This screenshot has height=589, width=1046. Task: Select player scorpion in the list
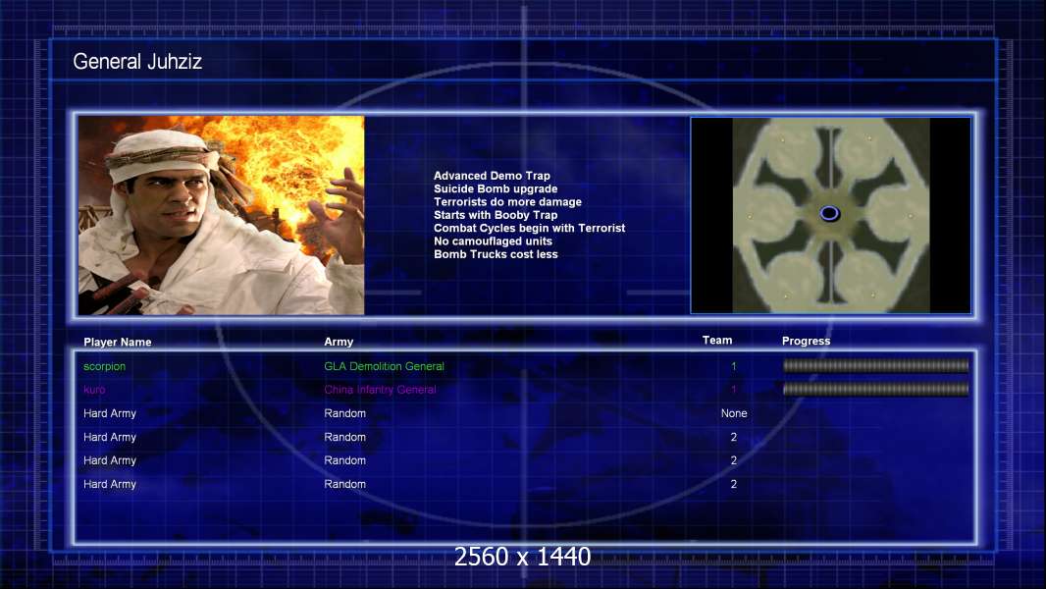point(105,367)
